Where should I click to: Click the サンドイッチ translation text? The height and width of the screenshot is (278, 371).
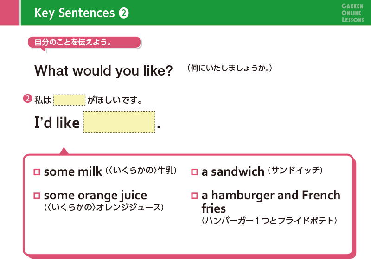(x=295, y=171)
